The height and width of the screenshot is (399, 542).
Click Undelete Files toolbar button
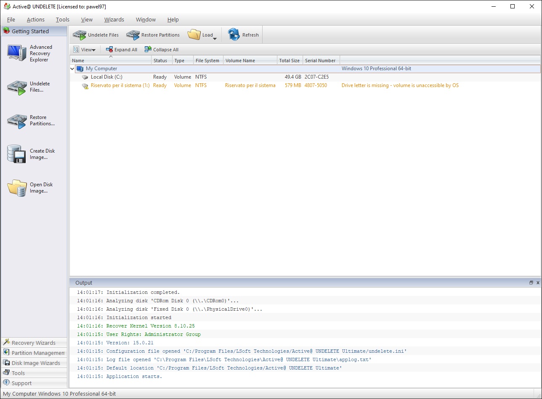[96, 35]
